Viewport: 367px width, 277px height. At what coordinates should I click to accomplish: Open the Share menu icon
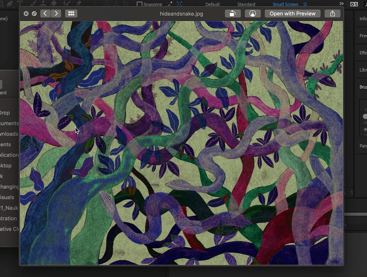tap(332, 13)
